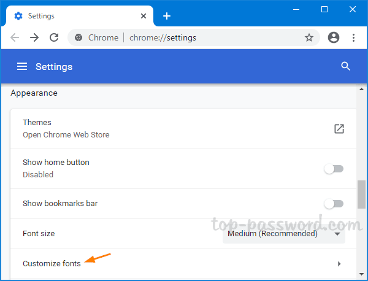Image resolution: width=368 pixels, height=281 pixels.
Task: Open the user profile avatar icon
Action: (x=334, y=37)
